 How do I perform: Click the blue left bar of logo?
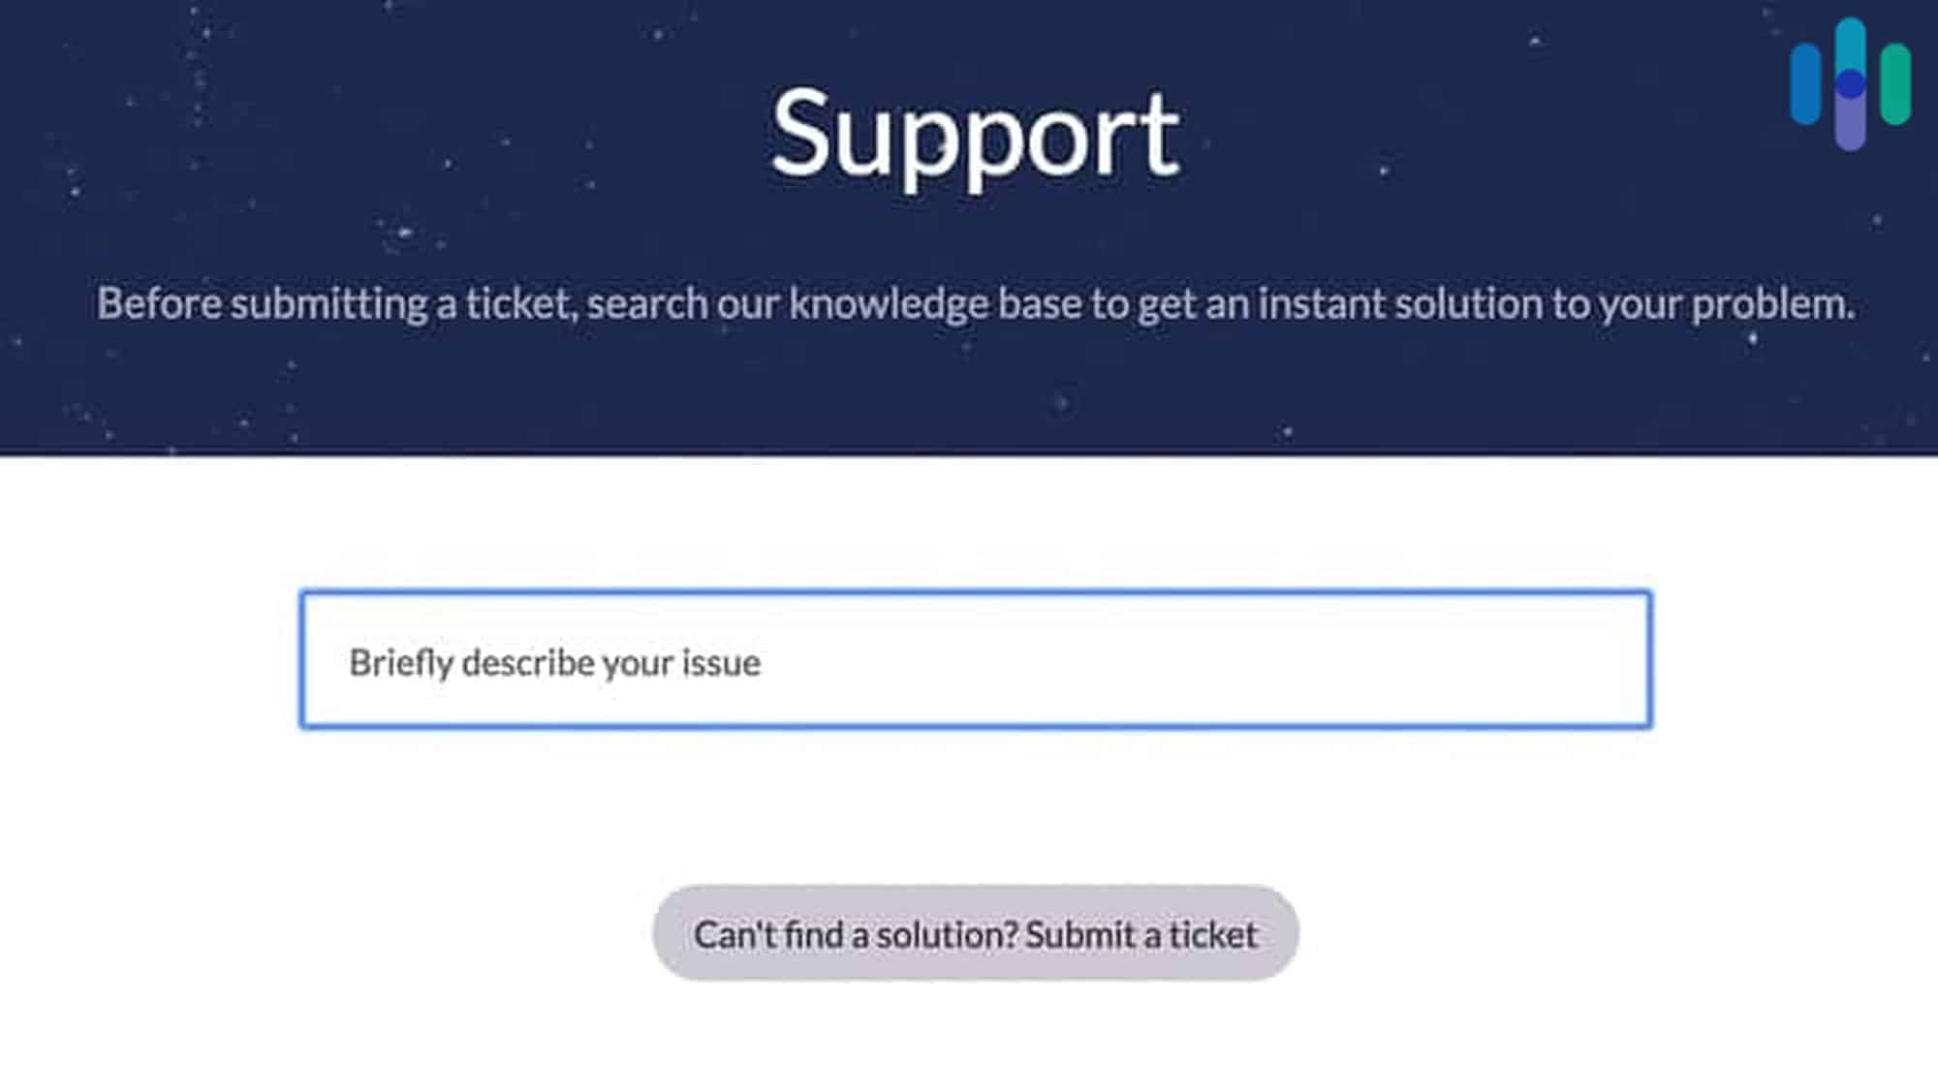tap(1804, 85)
